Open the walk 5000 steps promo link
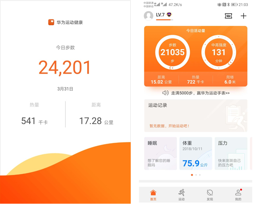 [x=199, y=93]
